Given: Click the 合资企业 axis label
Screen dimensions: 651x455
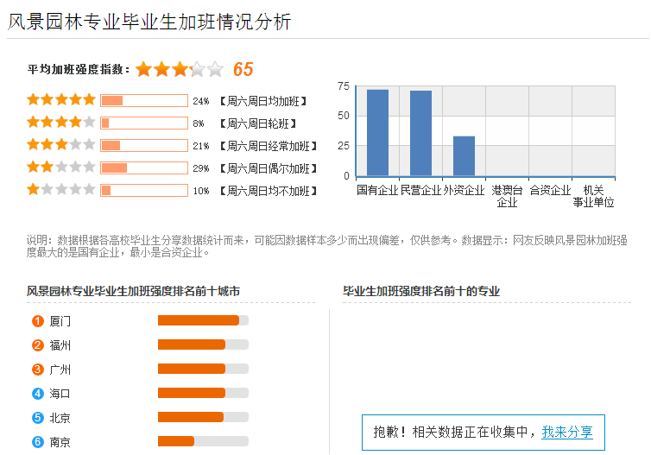Looking at the screenshot, I should [550, 190].
